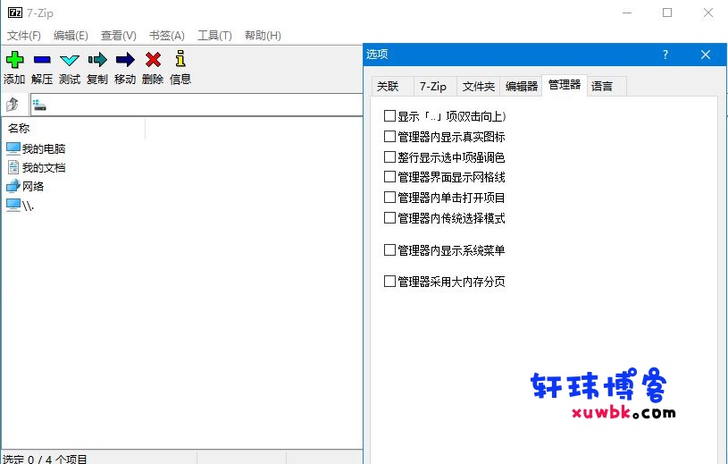
Task: Click the \\. computer icon in list
Action: pyautogui.click(x=13, y=205)
